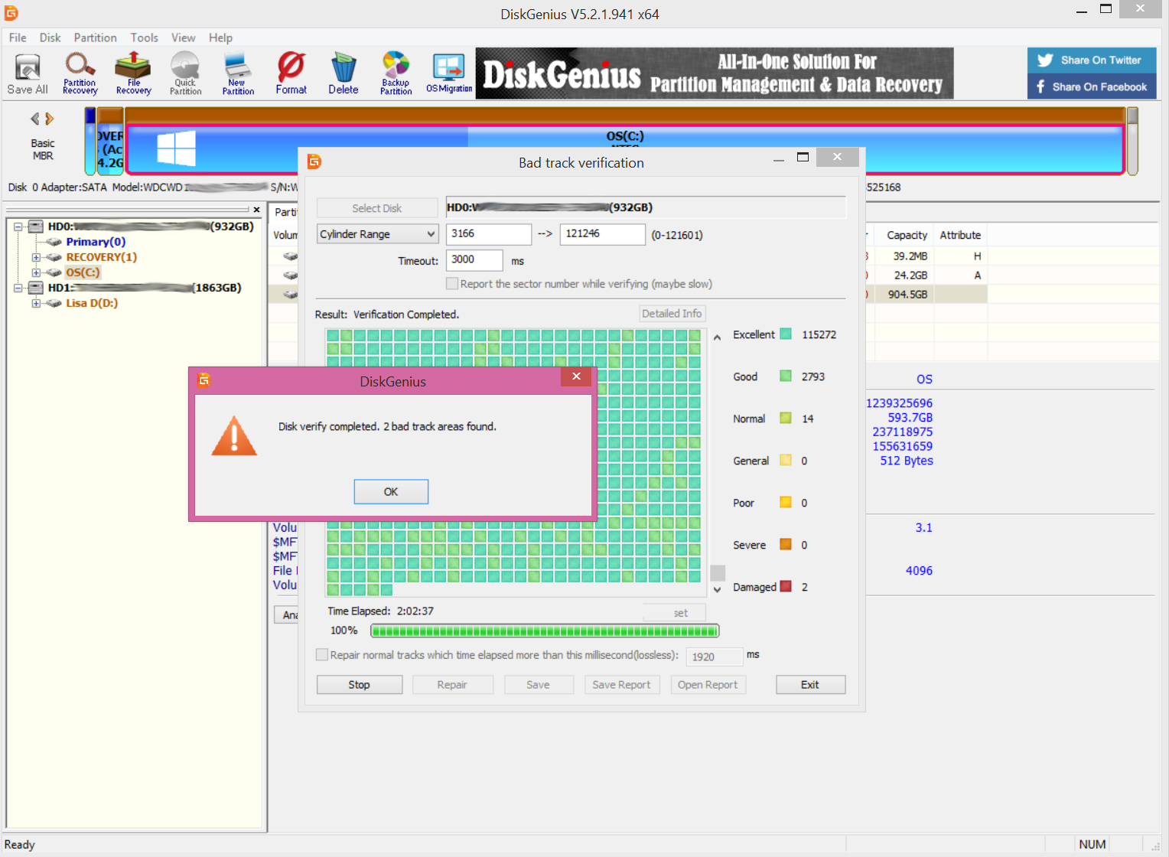Launch the File Recovery tool
This screenshot has height=857, width=1169.
pyautogui.click(x=133, y=73)
